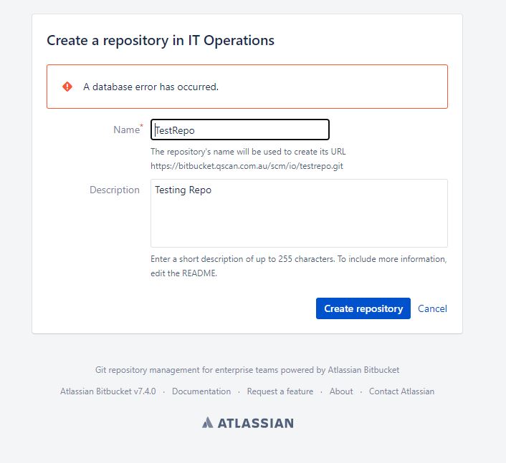Screen dimensions: 506x463
Task: Click the Git repository management tagline
Action: point(247,370)
